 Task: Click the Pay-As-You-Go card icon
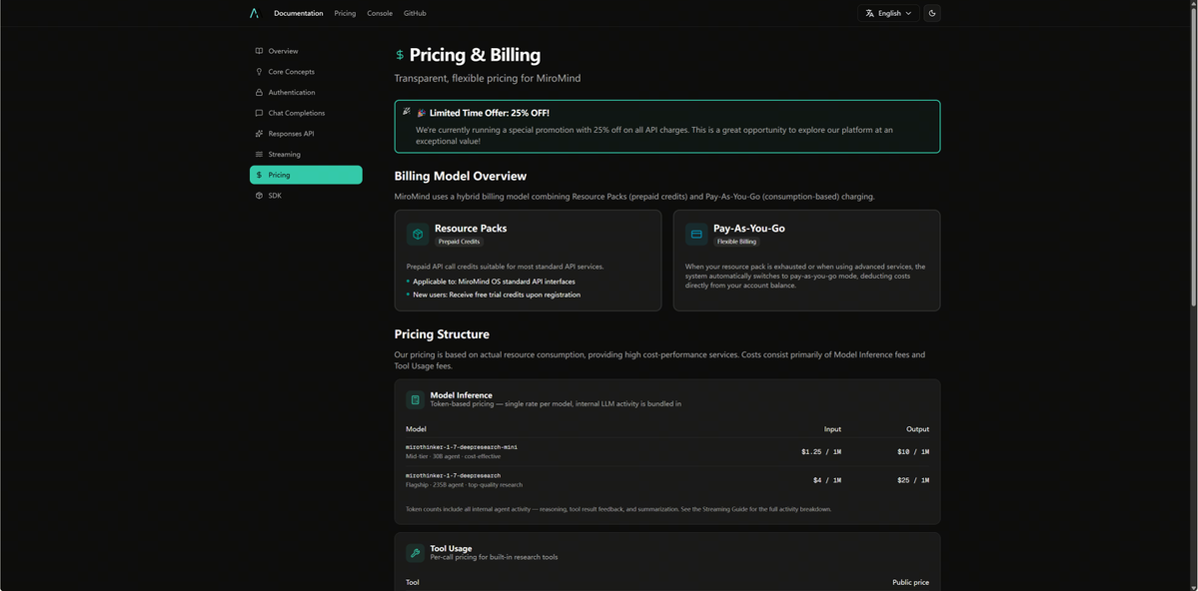[696, 235]
